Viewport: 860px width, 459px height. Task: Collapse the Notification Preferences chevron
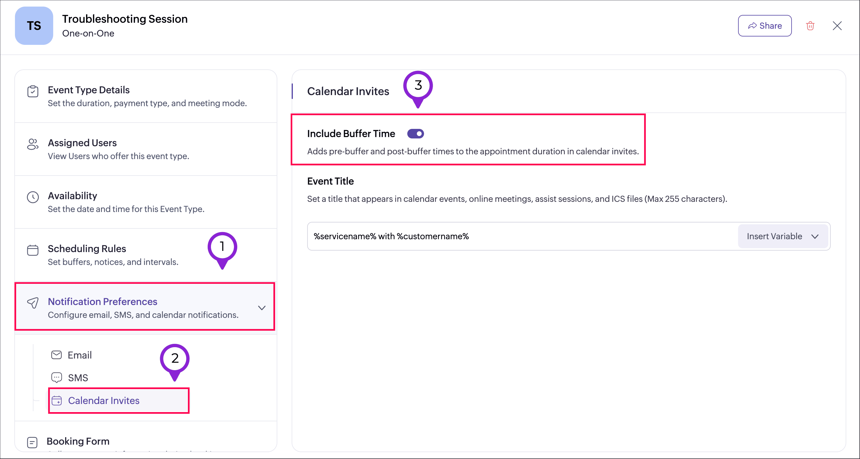262,308
